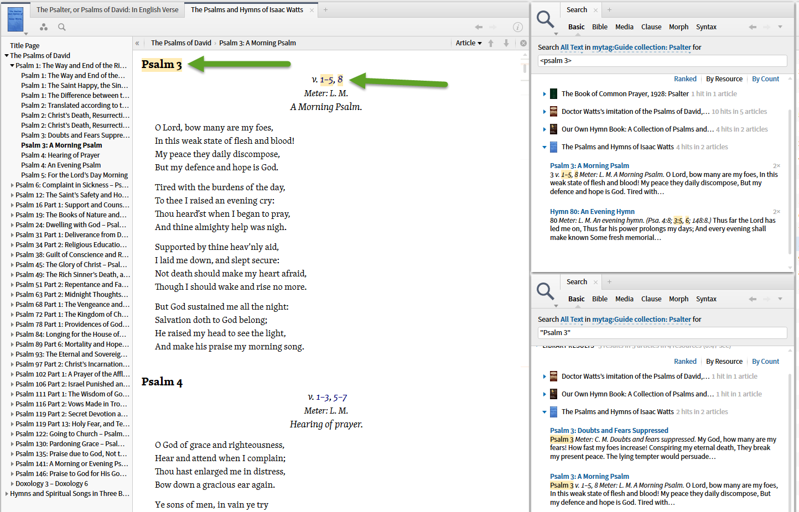Open Psalm 3: Doubts and Fears Suppressed result
The height and width of the screenshot is (512, 799).
pos(609,431)
